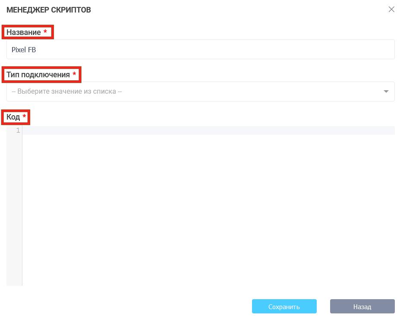Viewport: 397px width, 316px height.
Task: Click the 'Pixel FB' text in name field
Action: click(x=24, y=50)
